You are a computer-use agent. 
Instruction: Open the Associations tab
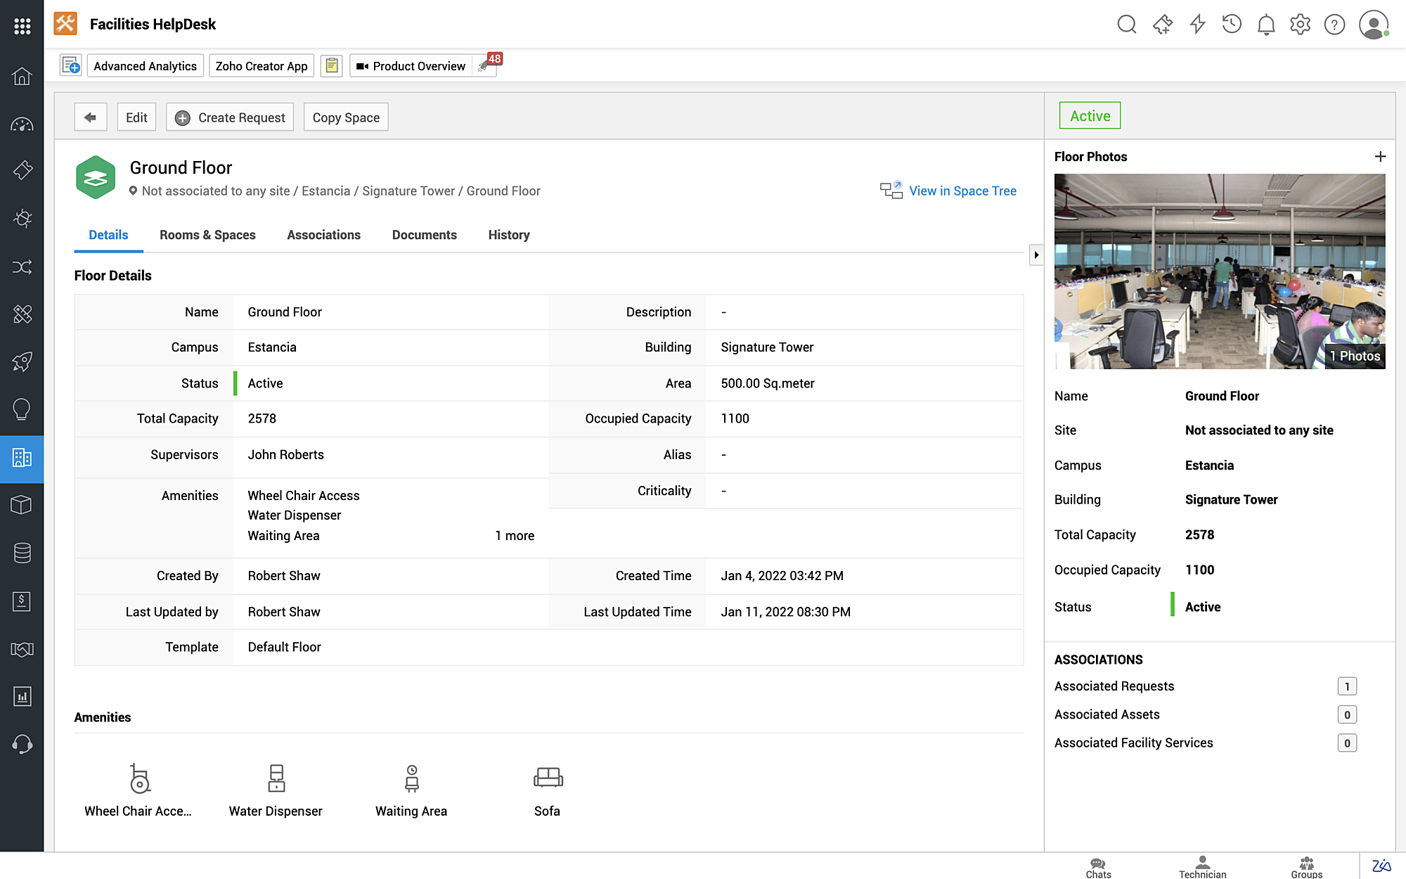[323, 235]
